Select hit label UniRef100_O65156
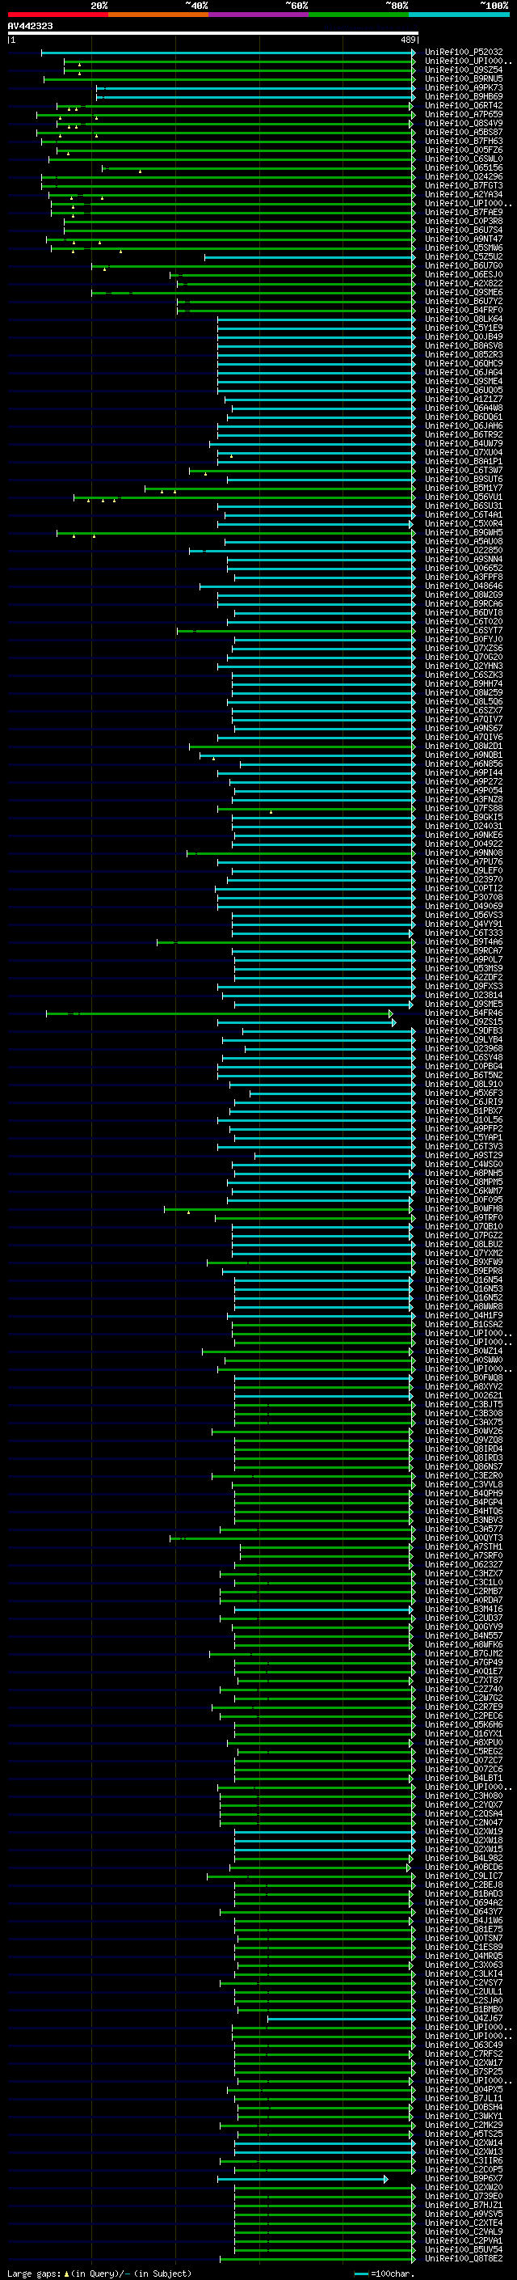The width and height of the screenshot is (517, 2280). pos(464,168)
